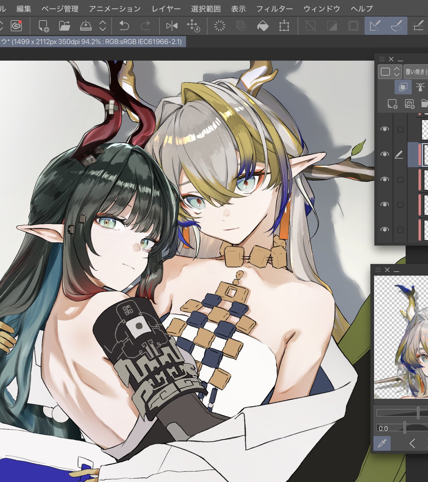Open the 覆い焼き blend mode dropdown

[x=416, y=72]
